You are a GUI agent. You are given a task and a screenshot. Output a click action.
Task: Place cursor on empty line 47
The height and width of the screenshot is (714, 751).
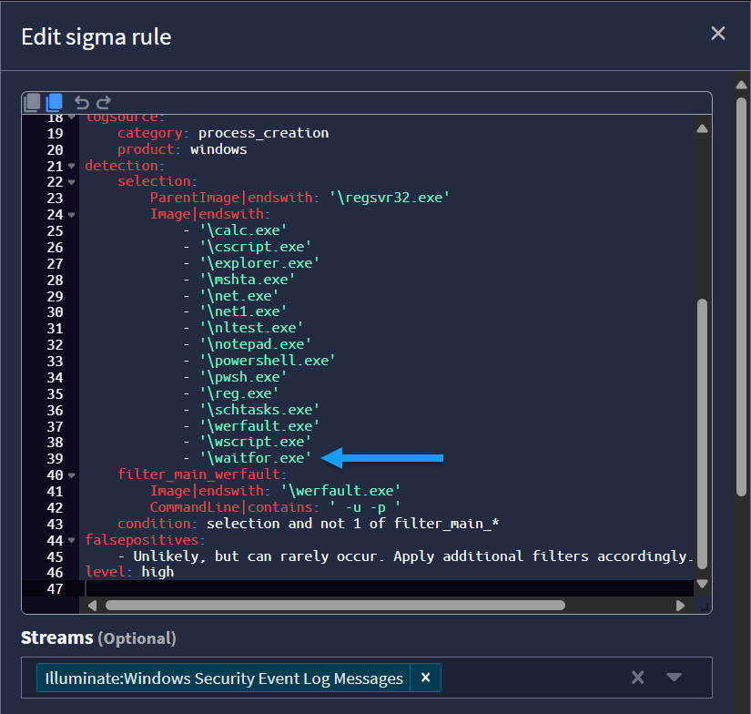tap(364, 588)
